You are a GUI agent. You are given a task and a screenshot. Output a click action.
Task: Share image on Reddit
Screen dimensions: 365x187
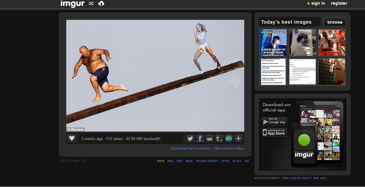coord(209,139)
